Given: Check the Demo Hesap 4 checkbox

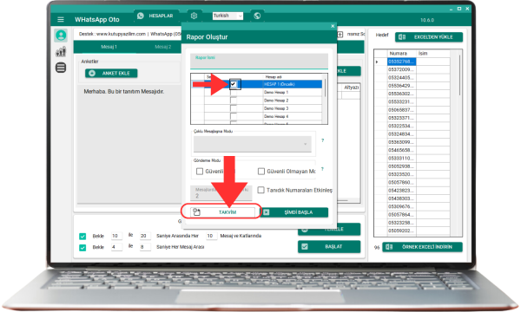Looking at the screenshot, I should [234, 116].
